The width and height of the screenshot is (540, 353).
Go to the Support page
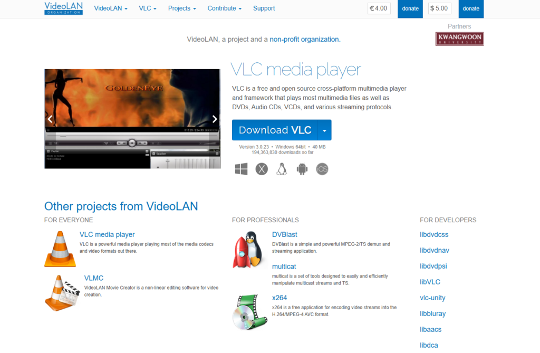[x=264, y=8]
